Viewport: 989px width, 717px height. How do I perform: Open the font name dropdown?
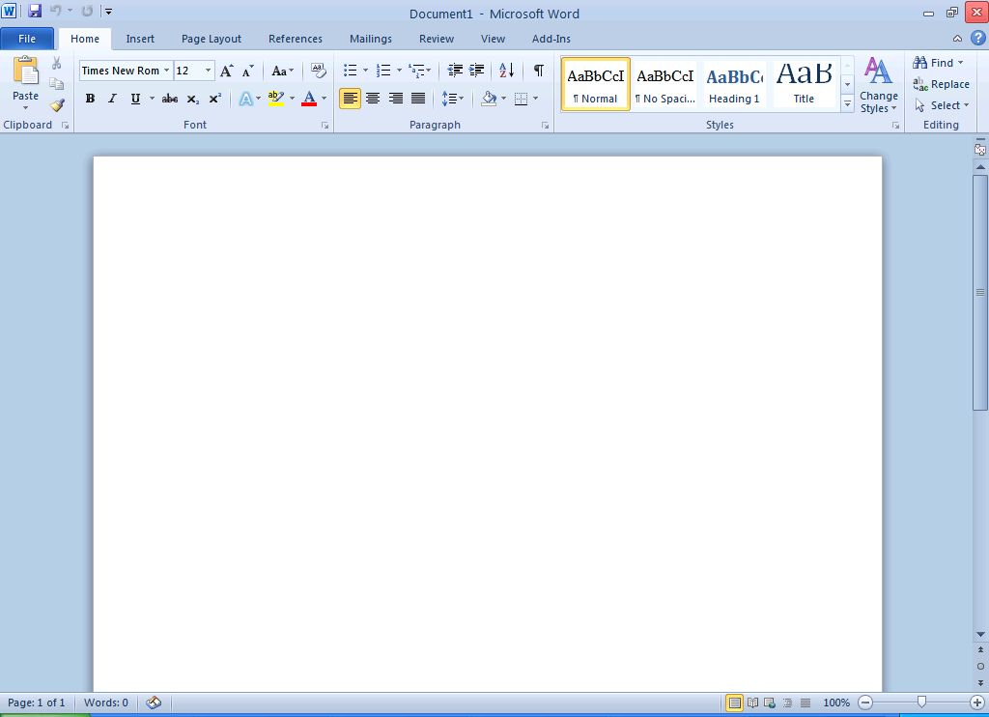tap(167, 71)
